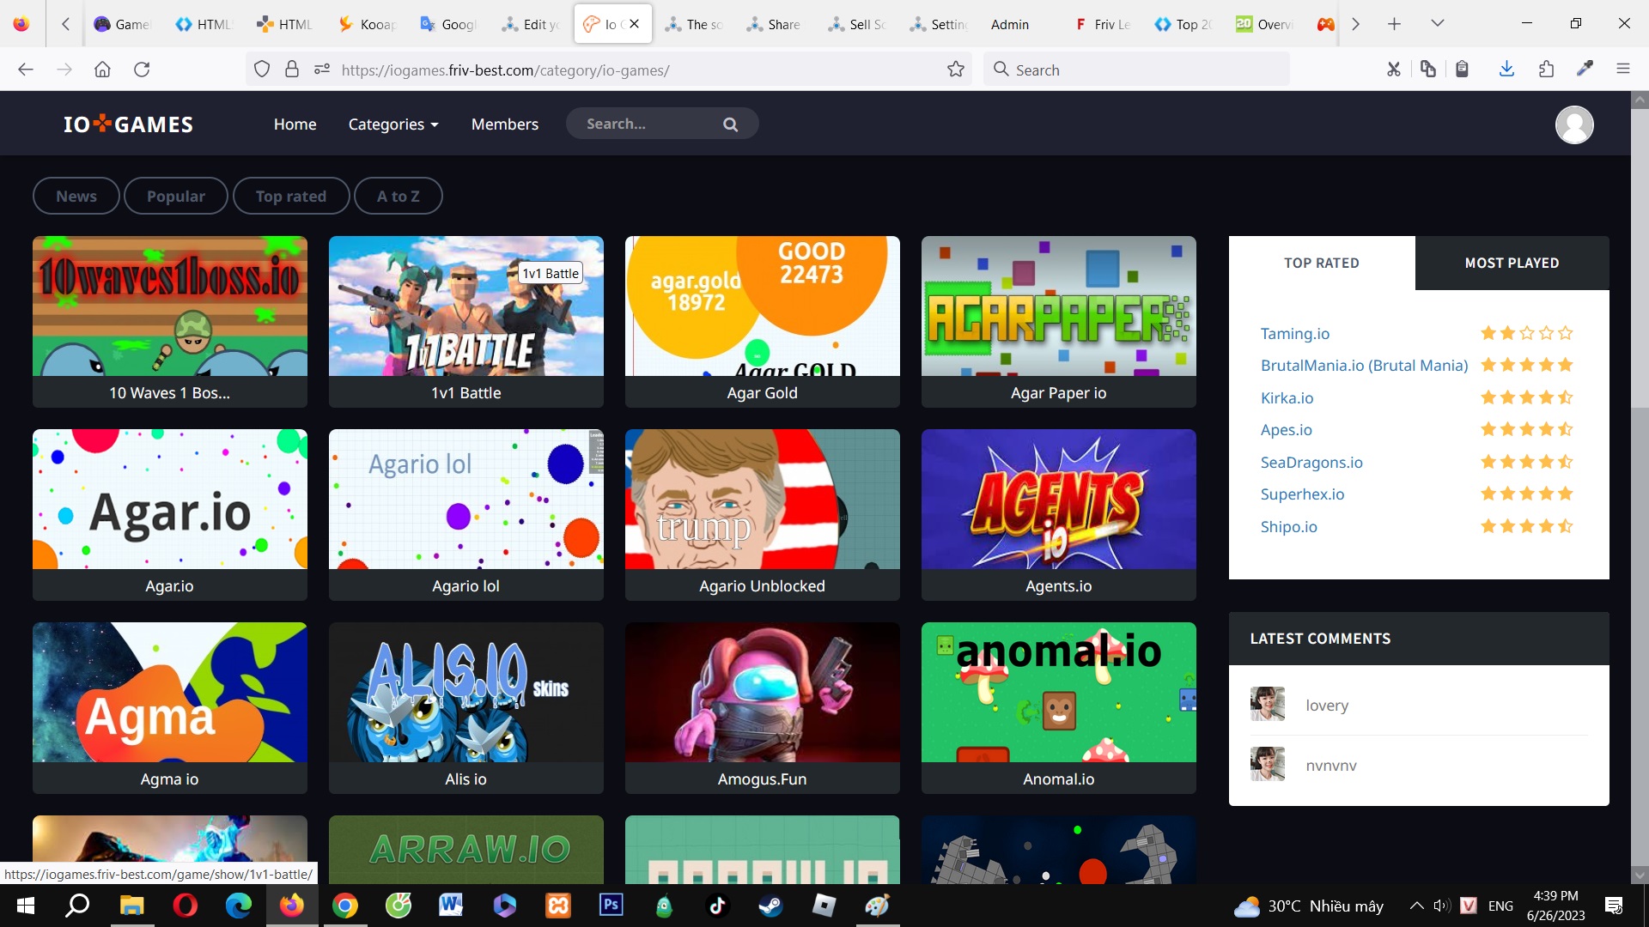
Task: Click the search magnifier icon on the site
Action: (729, 123)
